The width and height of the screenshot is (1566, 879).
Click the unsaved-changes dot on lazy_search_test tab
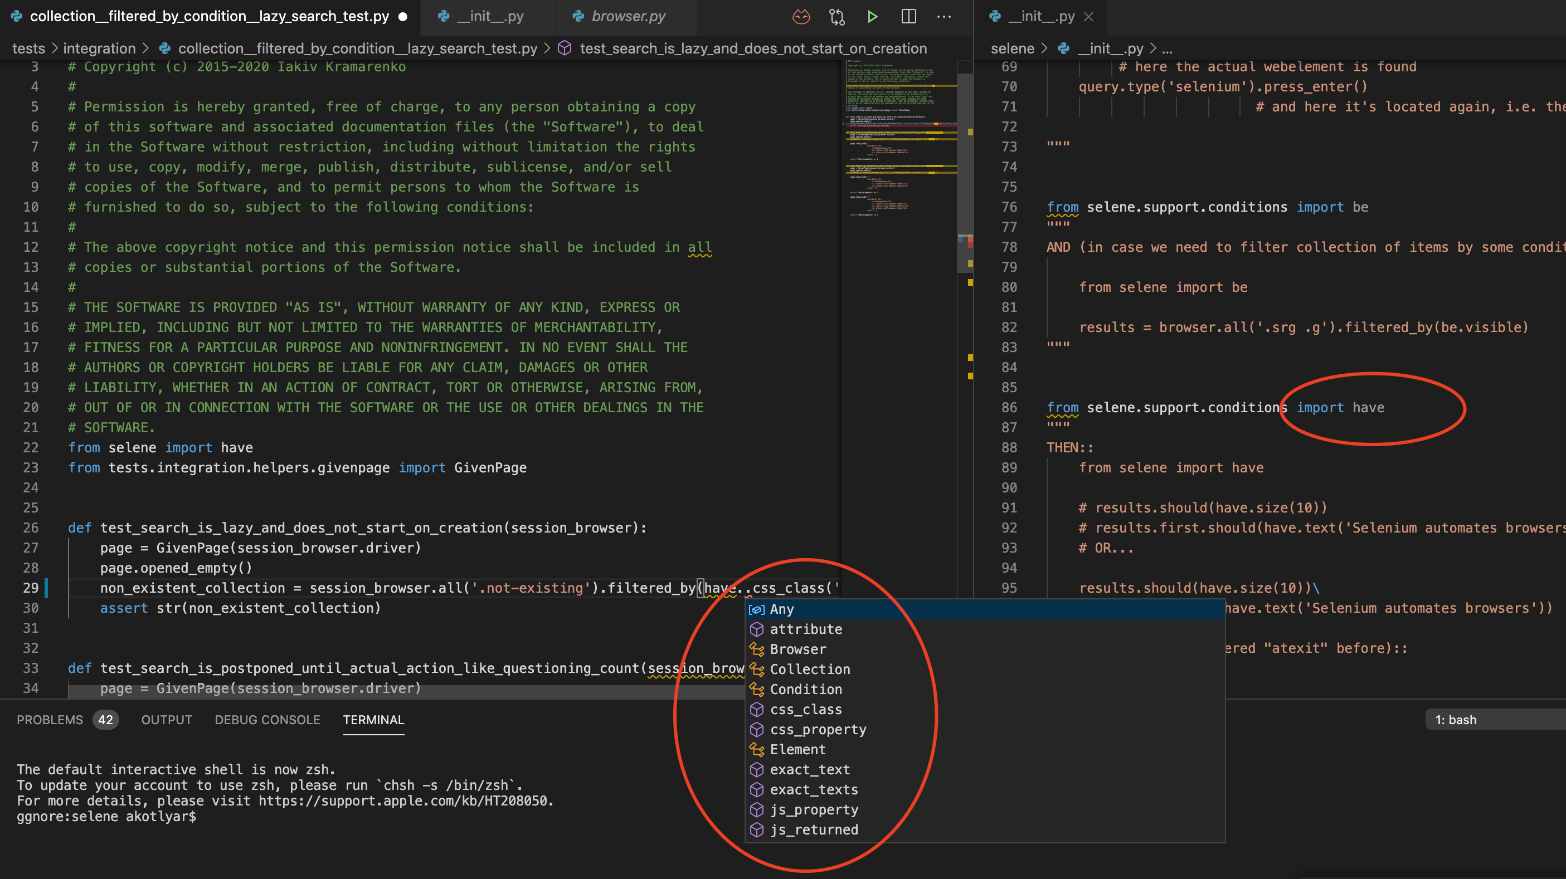pos(402,16)
